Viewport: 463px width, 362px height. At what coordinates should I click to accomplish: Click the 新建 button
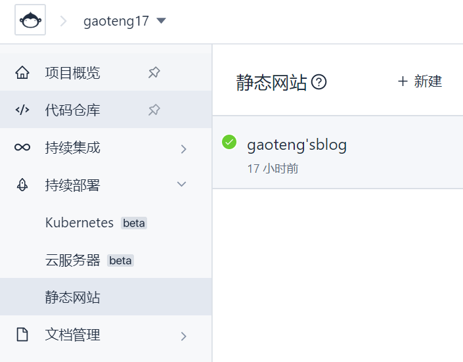coord(420,81)
